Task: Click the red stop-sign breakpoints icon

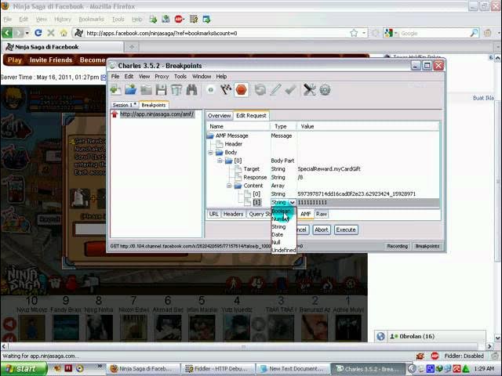Action: pyautogui.click(x=241, y=90)
